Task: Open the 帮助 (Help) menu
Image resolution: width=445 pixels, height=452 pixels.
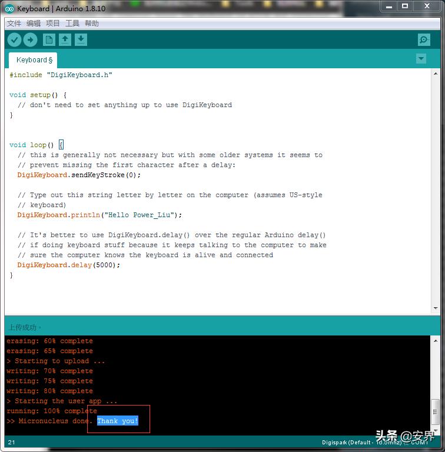Action: tap(92, 24)
